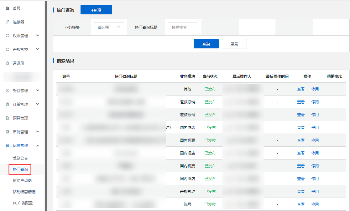
Task: Expand the 审批管理 menu chevron
Action: click(x=38, y=132)
